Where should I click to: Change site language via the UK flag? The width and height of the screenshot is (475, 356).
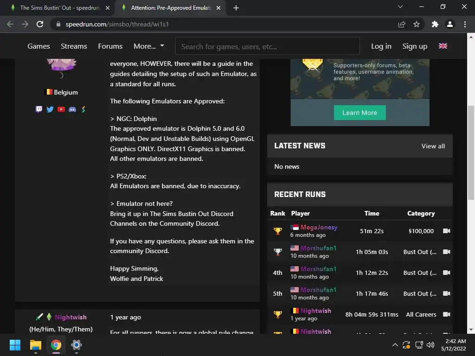(x=443, y=46)
